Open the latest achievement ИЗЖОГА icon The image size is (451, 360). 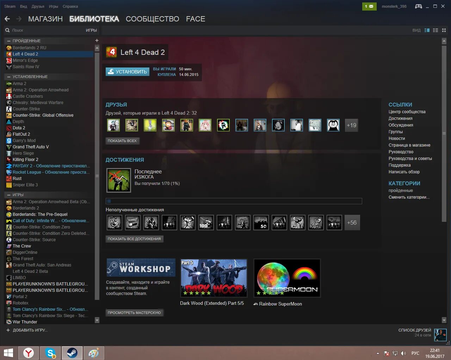point(119,180)
